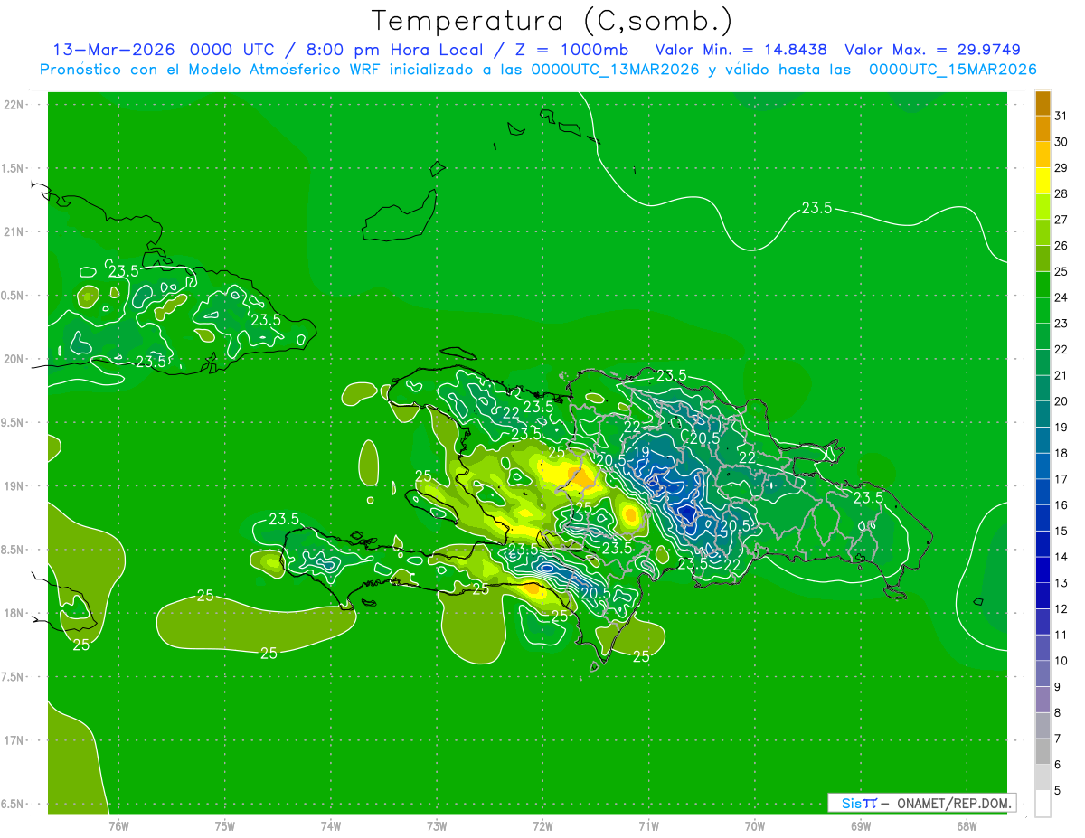The height and width of the screenshot is (838, 1085).
Task: Click the '18N' latitude axis label
Action: tap(14, 613)
